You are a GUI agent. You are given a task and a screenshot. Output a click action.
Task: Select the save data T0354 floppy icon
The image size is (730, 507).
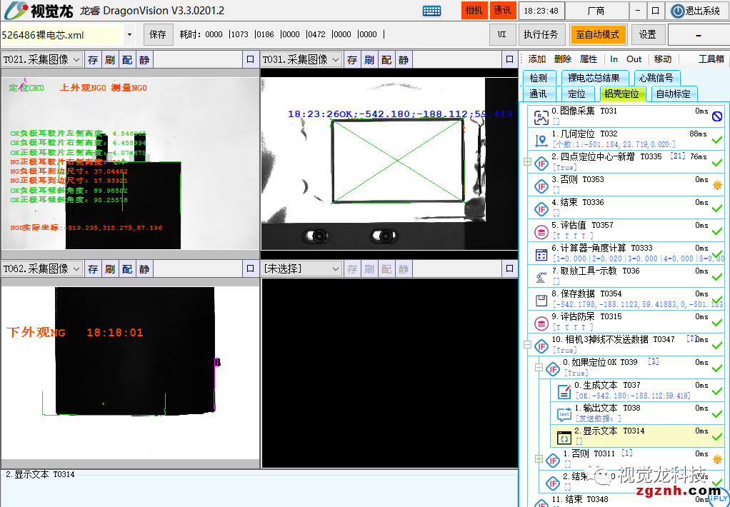click(x=541, y=299)
